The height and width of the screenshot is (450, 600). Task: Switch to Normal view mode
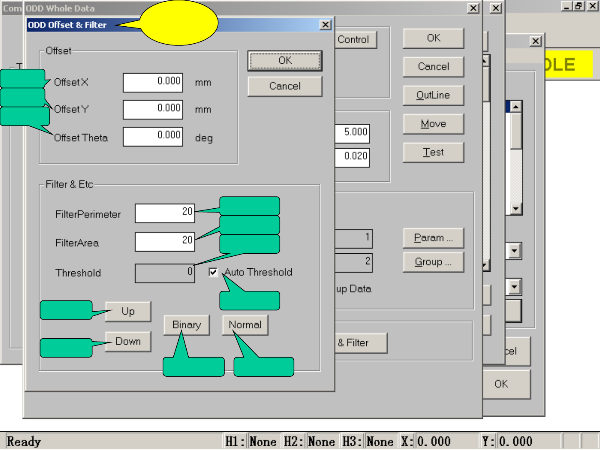[x=245, y=325]
